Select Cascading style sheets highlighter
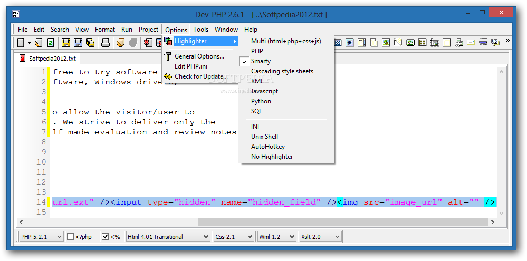Screen dimensions: 527x261 [286, 71]
